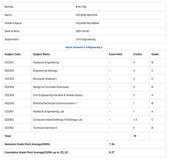Select Design of Concrete Structures row
The height and width of the screenshot is (160, 169).
coord(84,87)
